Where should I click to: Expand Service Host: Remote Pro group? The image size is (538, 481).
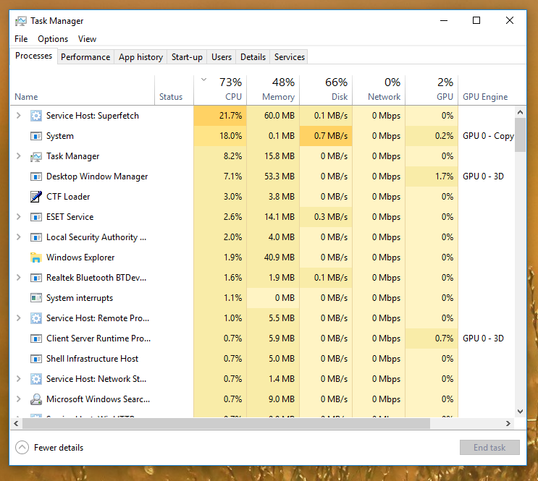[19, 318]
